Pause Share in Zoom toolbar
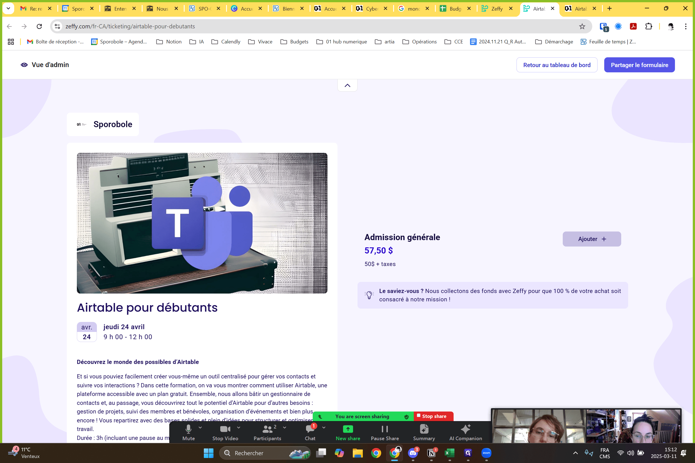The height and width of the screenshot is (463, 695). click(x=385, y=432)
